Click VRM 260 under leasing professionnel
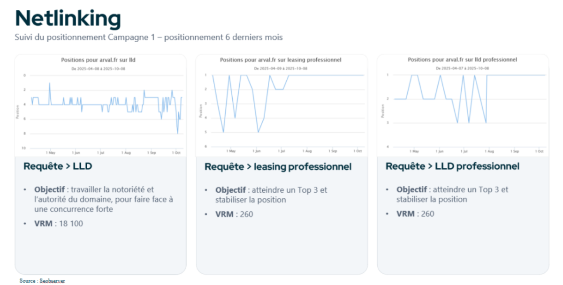 235,214
